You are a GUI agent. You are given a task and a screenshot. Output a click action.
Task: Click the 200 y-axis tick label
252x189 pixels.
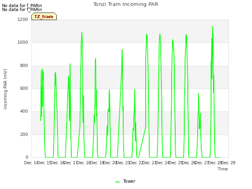pyautogui.click(x=24, y=134)
